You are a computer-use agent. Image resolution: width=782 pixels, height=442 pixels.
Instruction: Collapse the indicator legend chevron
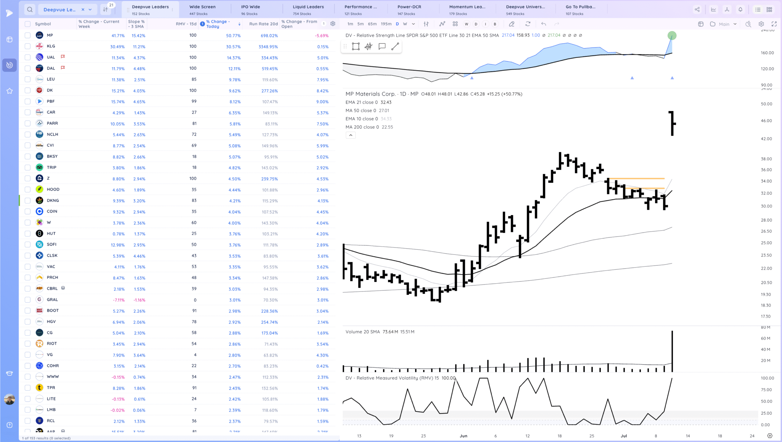pyautogui.click(x=351, y=135)
